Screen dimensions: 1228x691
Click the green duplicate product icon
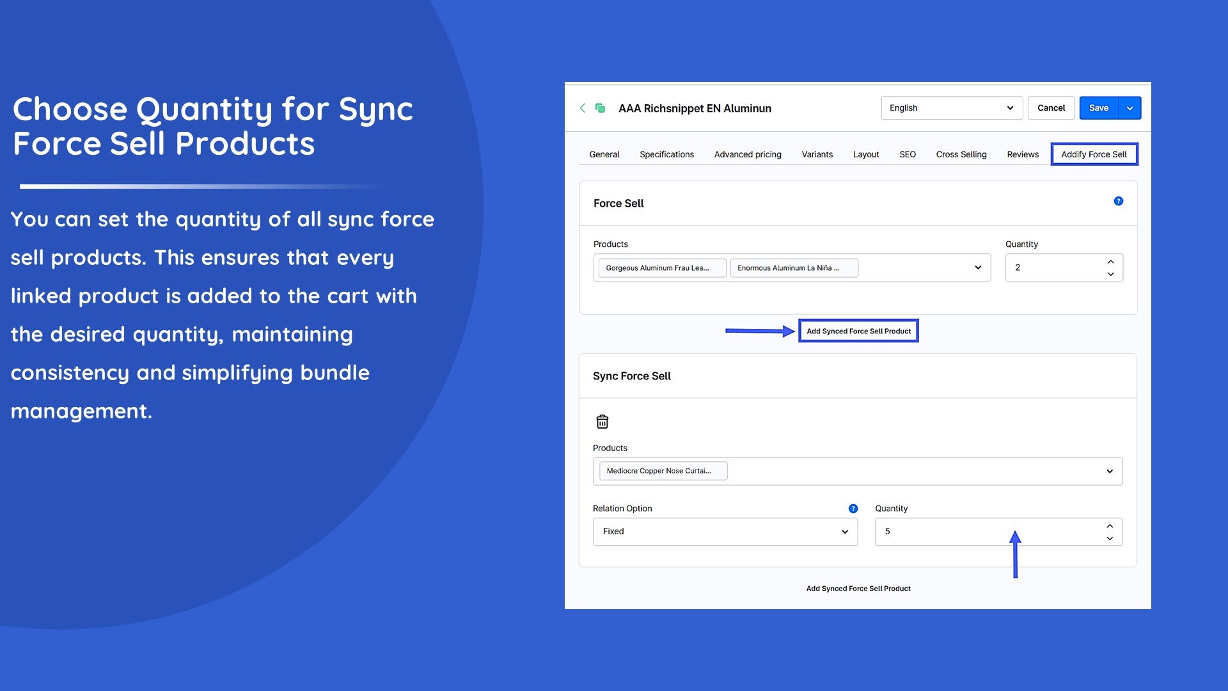[600, 108]
